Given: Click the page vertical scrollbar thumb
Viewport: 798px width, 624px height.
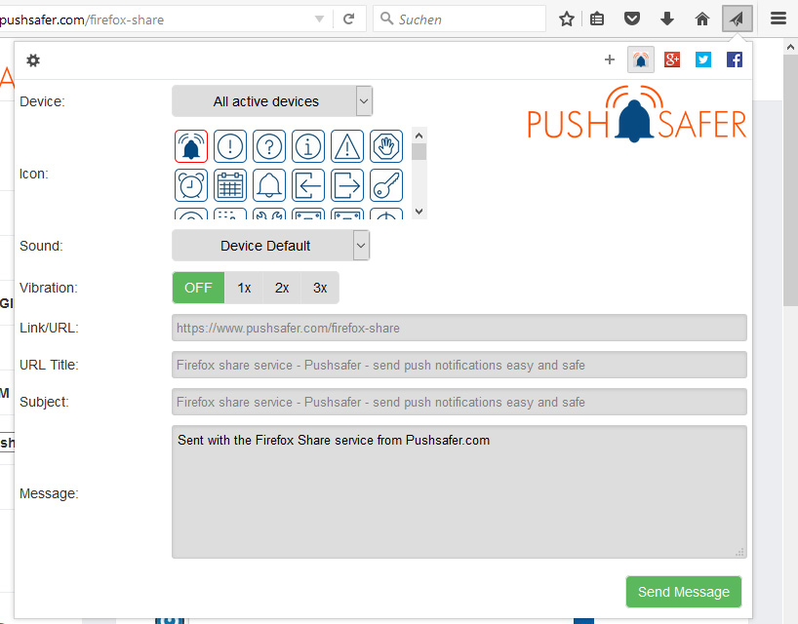Looking at the screenshot, I should 790,180.
